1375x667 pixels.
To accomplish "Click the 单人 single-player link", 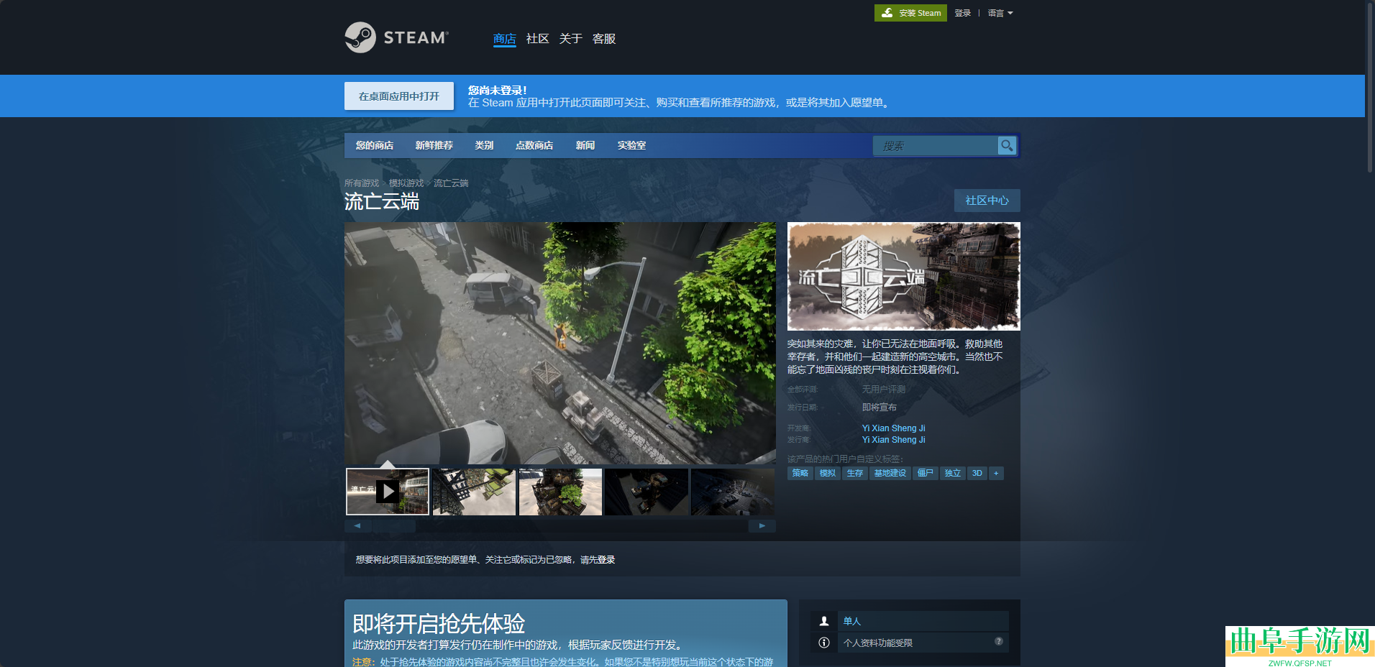I will tap(852, 621).
